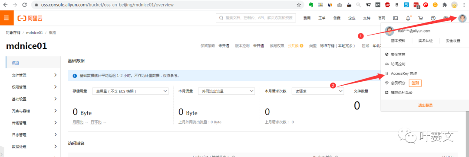469x157 pixels.
Task: Select 概览 in the sidebar
Action: (x=33, y=63)
